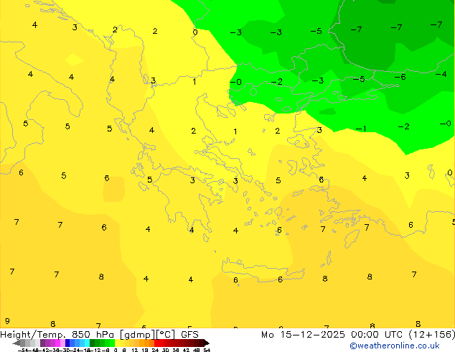455x352 pixels.
Task: Select the dark purple -42 legend swatch
Action: coord(42,343)
